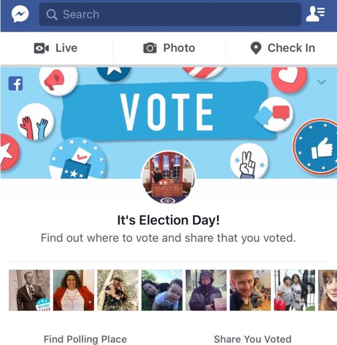Select the Photo option

click(169, 48)
